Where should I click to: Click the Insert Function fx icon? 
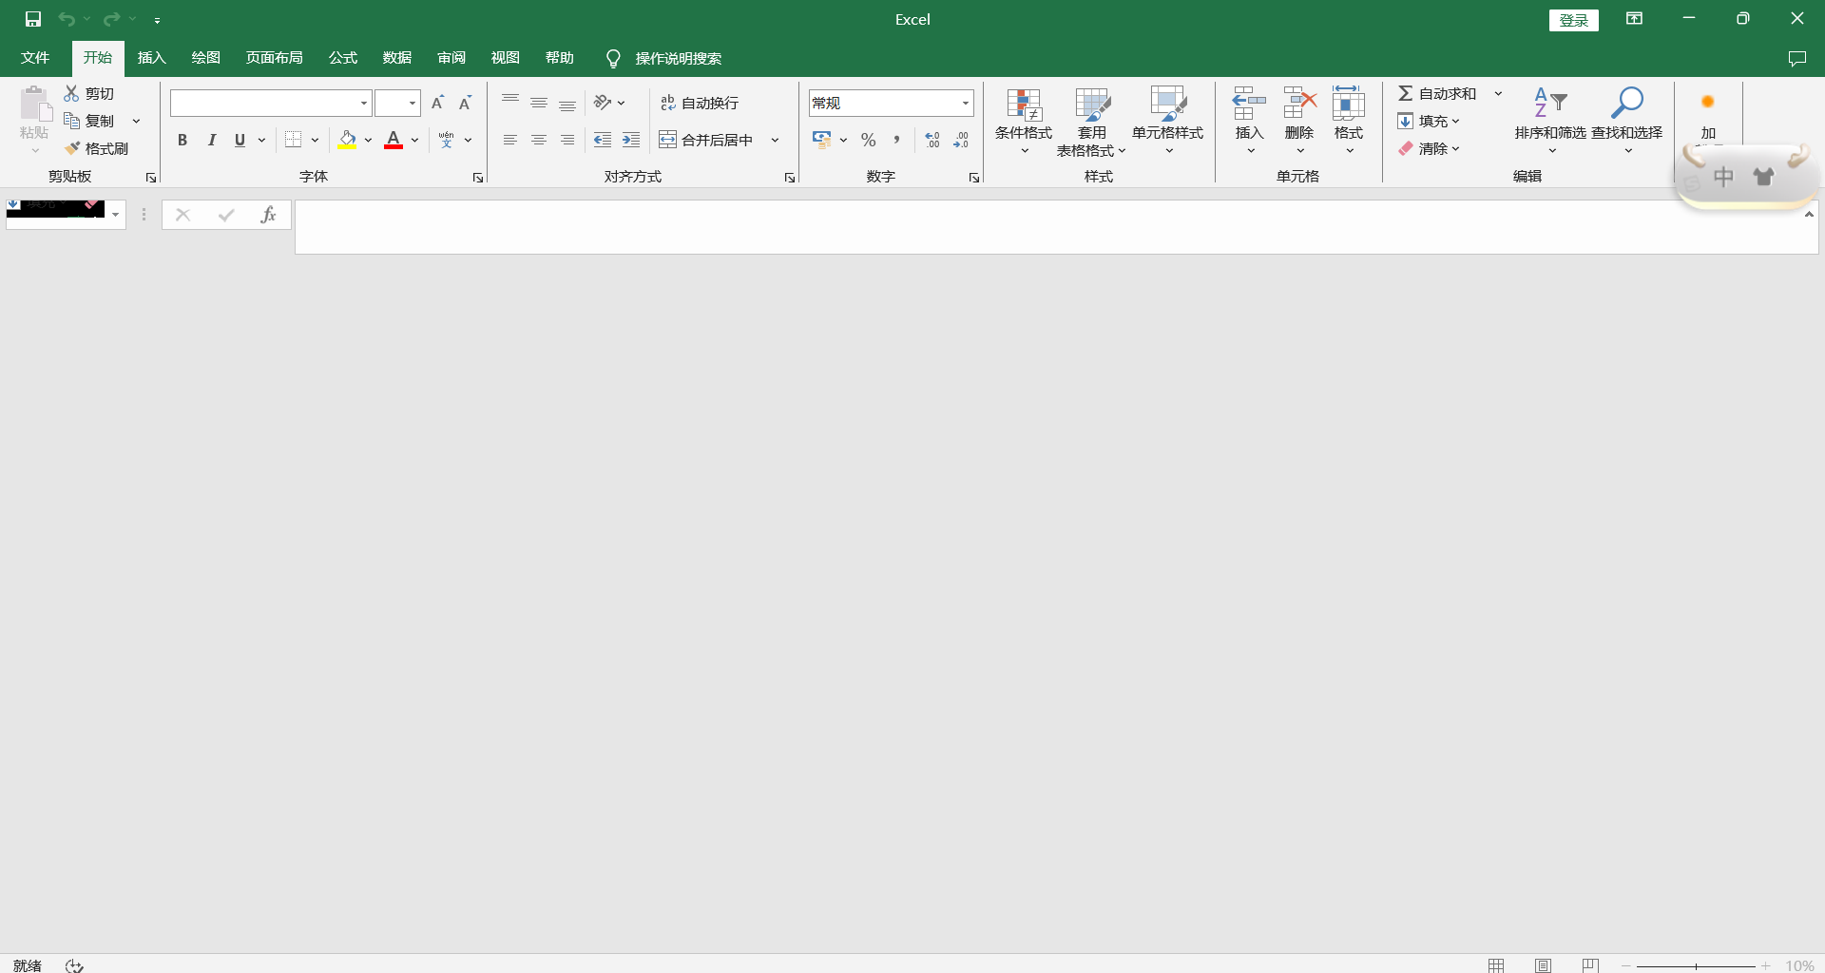pyautogui.click(x=268, y=215)
